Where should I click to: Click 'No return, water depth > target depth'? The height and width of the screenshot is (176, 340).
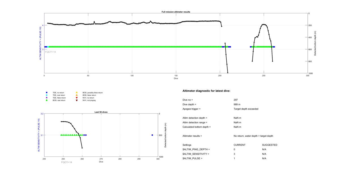253,136
